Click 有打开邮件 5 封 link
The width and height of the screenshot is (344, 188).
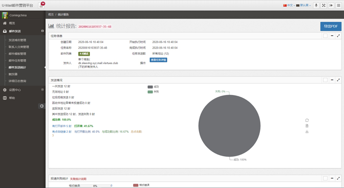62,126
